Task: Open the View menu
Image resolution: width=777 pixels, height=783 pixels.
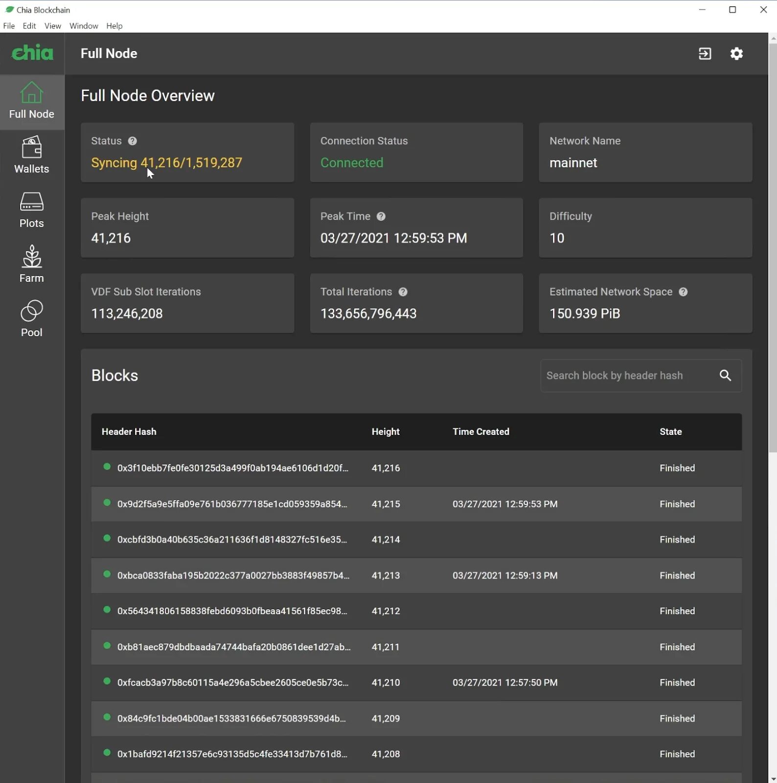Action: click(x=53, y=26)
